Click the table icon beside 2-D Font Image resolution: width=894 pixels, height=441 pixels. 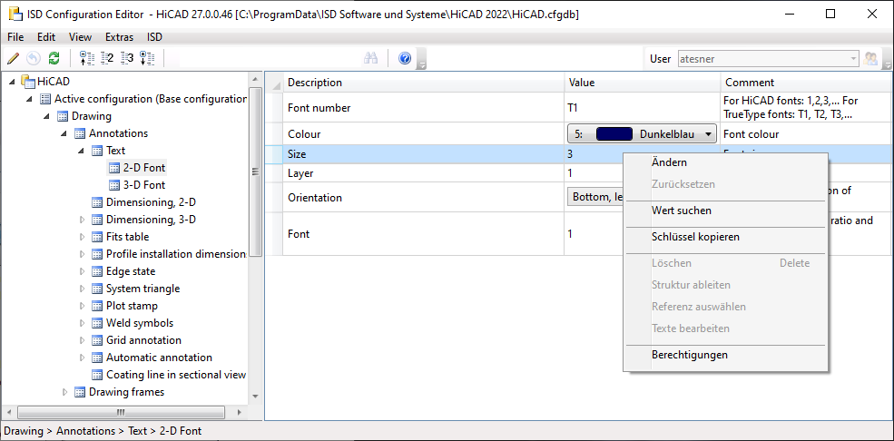click(x=114, y=168)
